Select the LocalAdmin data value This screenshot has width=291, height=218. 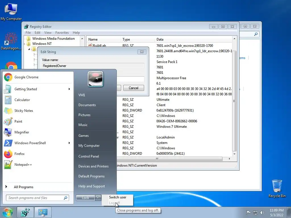[166, 138]
